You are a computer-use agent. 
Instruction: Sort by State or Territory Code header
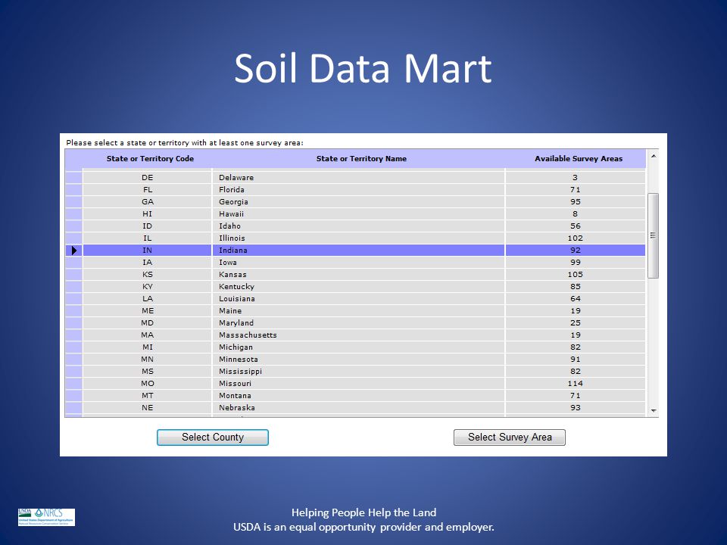(x=150, y=158)
